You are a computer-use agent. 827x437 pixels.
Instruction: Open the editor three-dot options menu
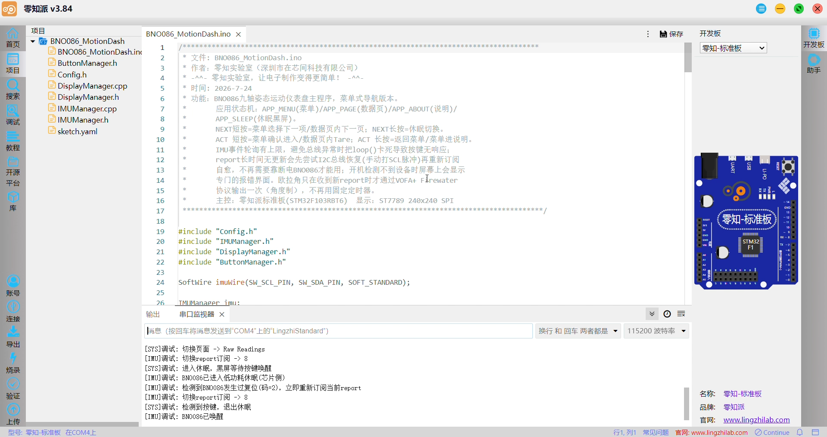click(648, 34)
